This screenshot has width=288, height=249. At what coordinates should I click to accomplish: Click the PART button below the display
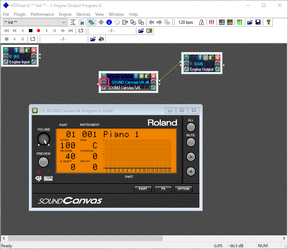pos(143,189)
